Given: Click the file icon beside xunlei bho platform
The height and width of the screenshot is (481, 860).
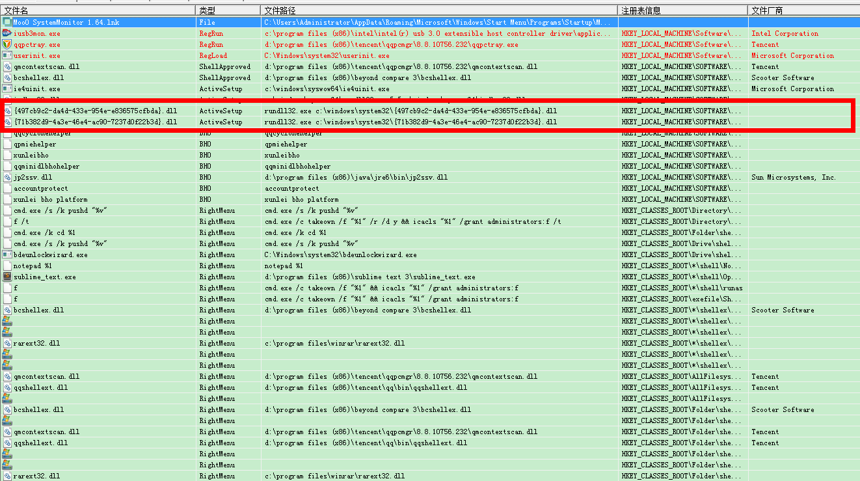Looking at the screenshot, I should coord(7,199).
